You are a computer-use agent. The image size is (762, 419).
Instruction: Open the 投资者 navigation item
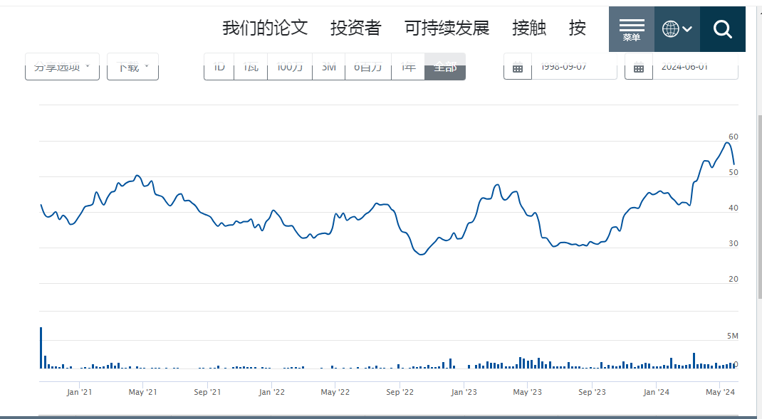[x=356, y=28]
